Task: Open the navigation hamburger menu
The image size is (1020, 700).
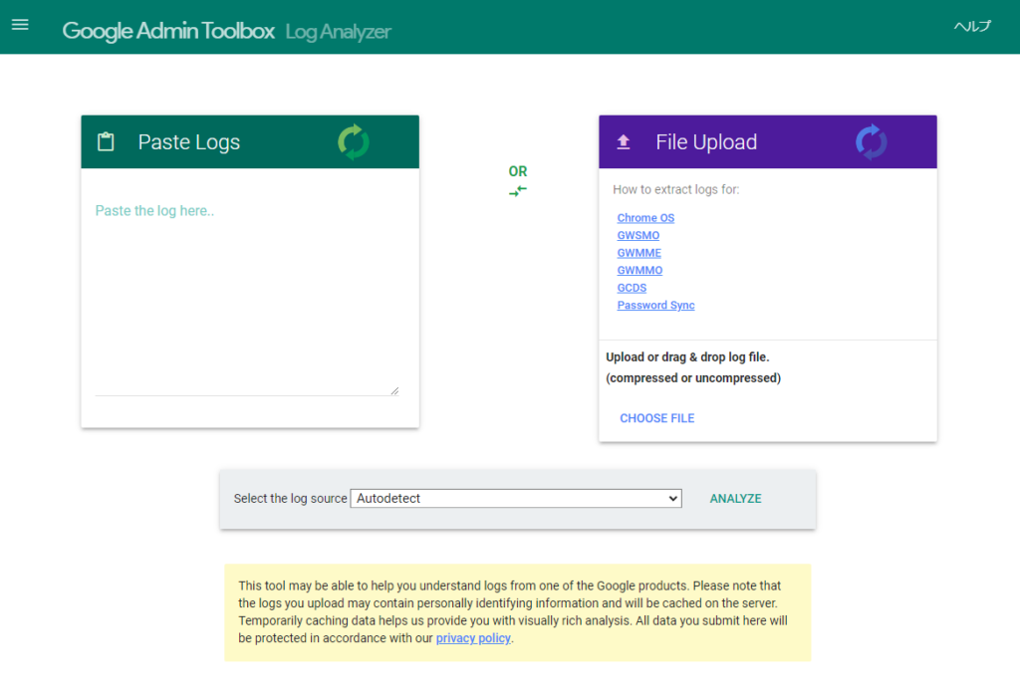Action: 20,25
